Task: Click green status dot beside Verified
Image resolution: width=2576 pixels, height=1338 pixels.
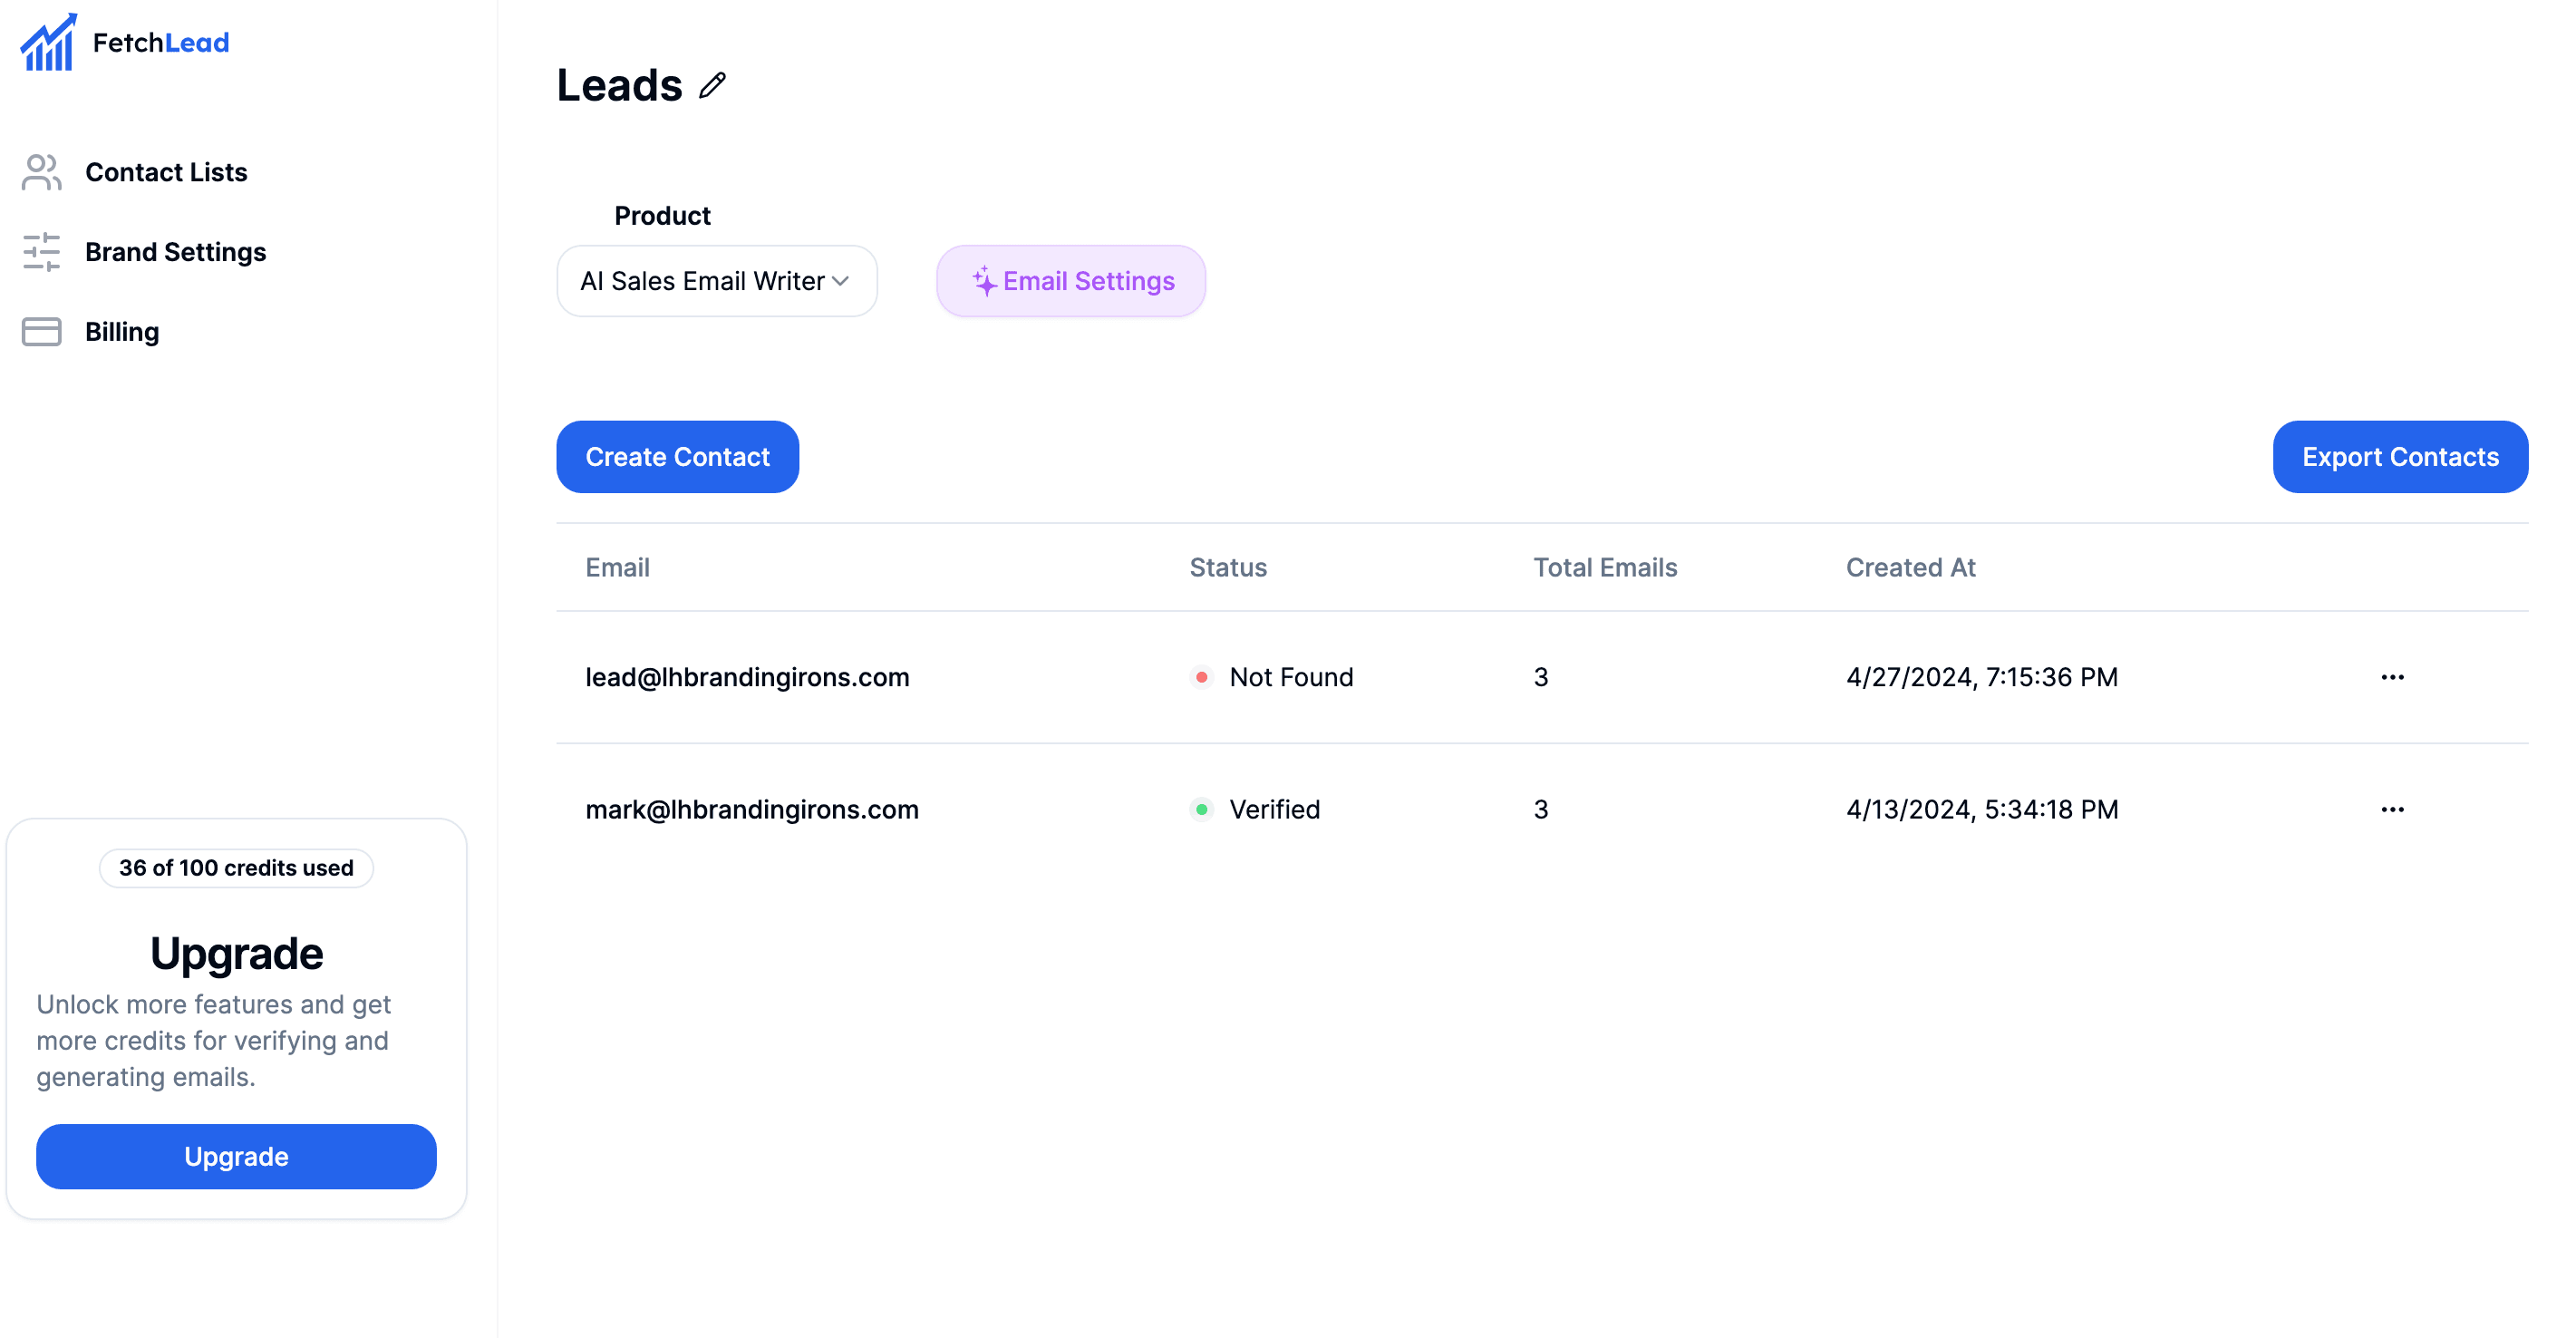Action: pyautogui.click(x=1202, y=809)
